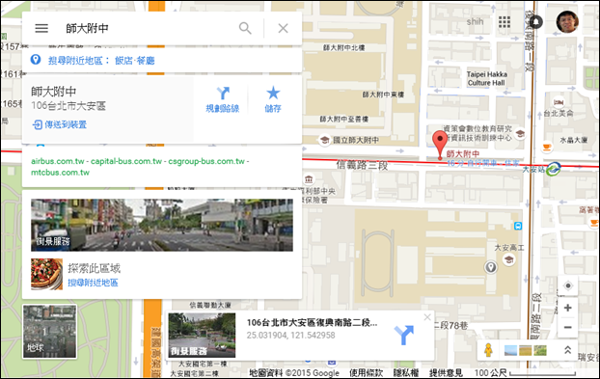
Task: Click the search field showing 師大附中
Action: (x=150, y=28)
